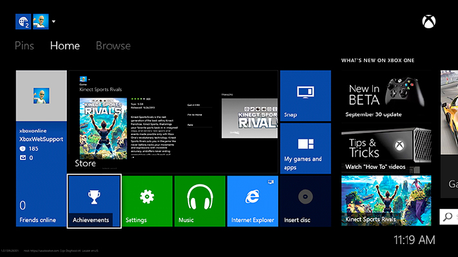Open the Store tile with game preview
Image resolution: width=458 pixels, height=257 pixels.
tap(173, 122)
